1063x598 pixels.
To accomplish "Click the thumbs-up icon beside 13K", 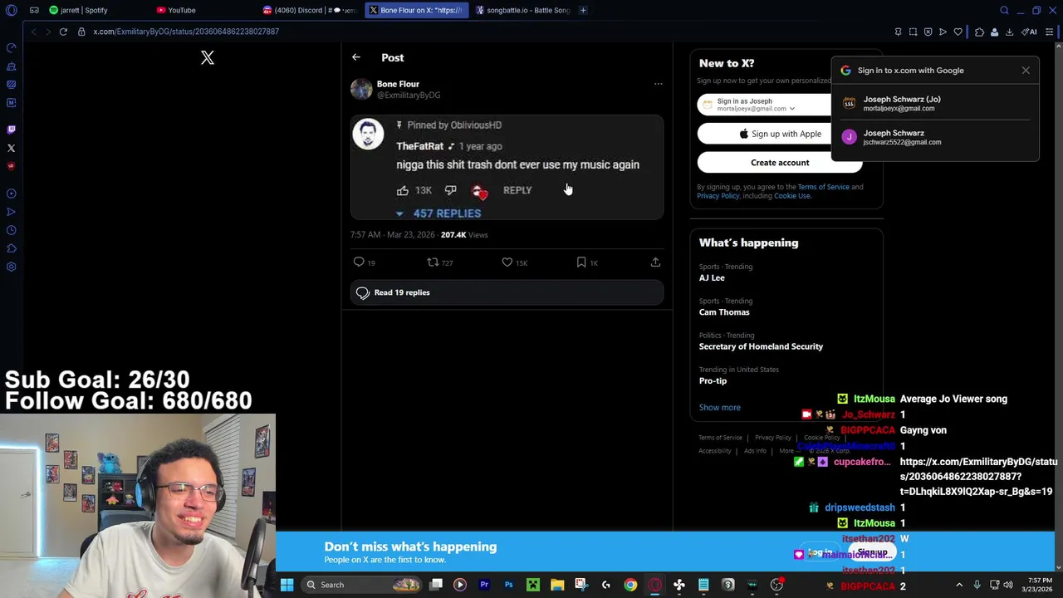I will coord(403,190).
